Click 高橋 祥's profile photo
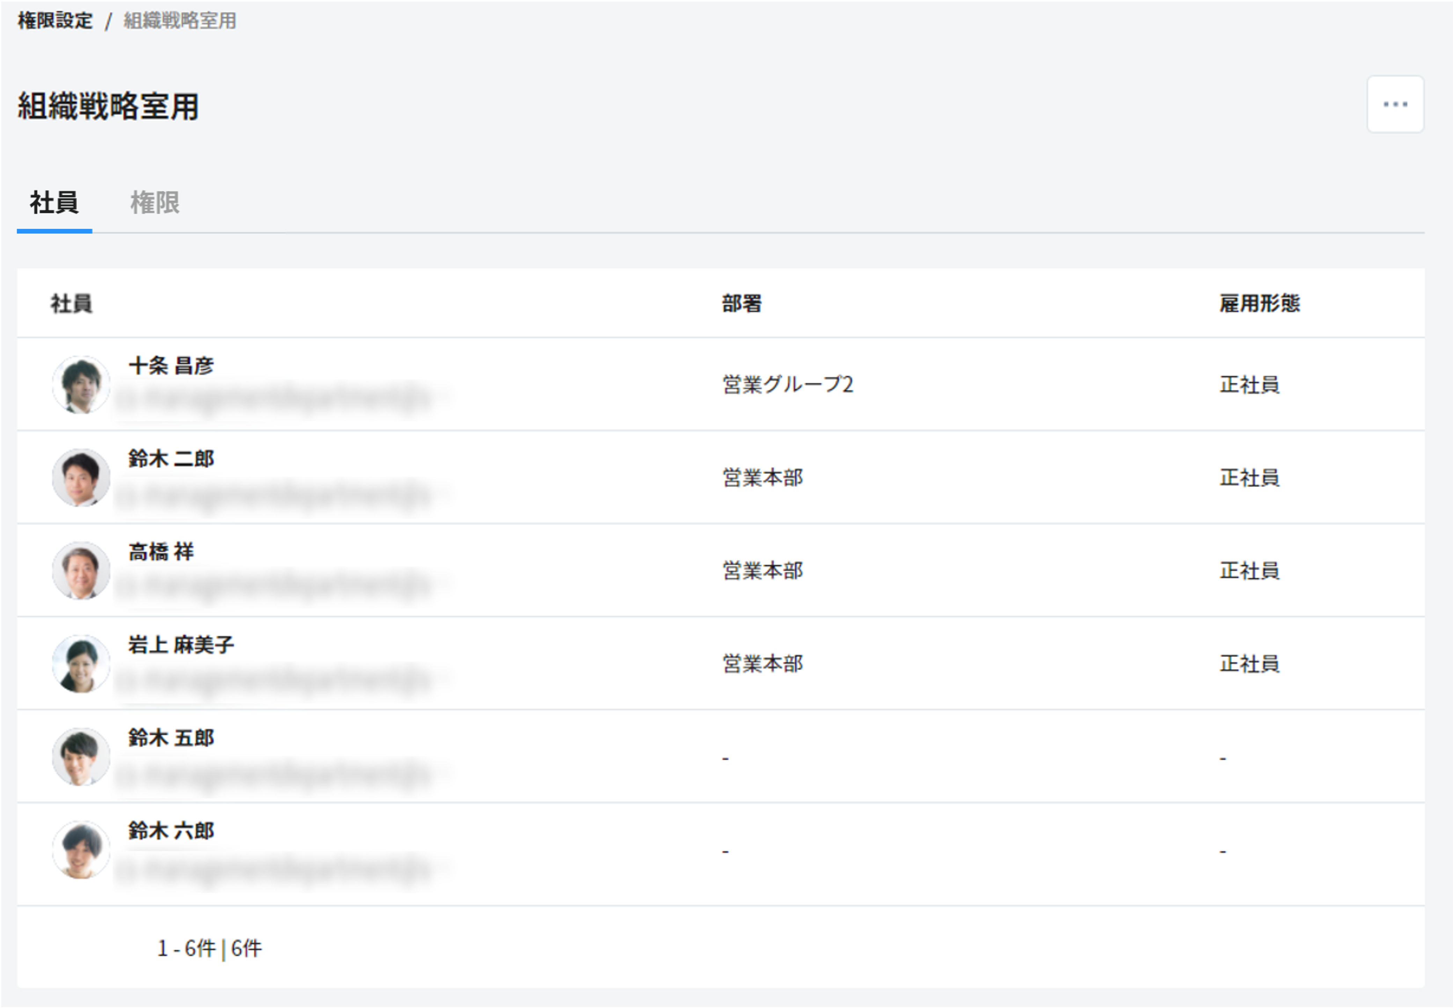Viewport: 1453px width, 1008px height. coord(81,570)
